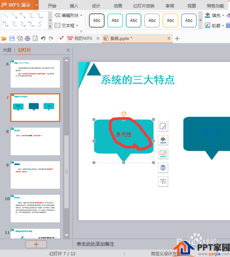
Task: Close the 系统.pptx tab
Action: [169, 39]
